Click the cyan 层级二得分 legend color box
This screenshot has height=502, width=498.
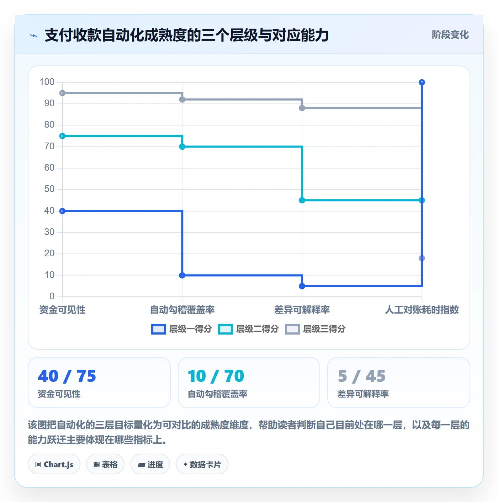pos(226,329)
